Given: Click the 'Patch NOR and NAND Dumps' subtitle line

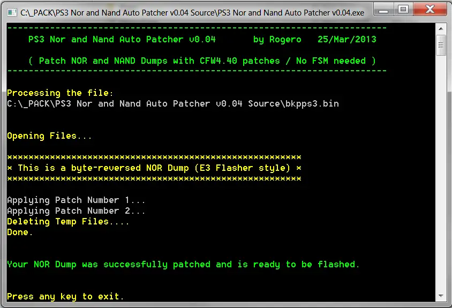Looking at the screenshot, I should pyautogui.click(x=202, y=61).
